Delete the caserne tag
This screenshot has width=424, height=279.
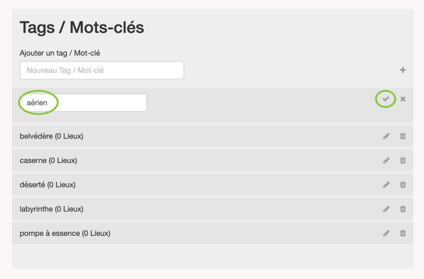(403, 160)
